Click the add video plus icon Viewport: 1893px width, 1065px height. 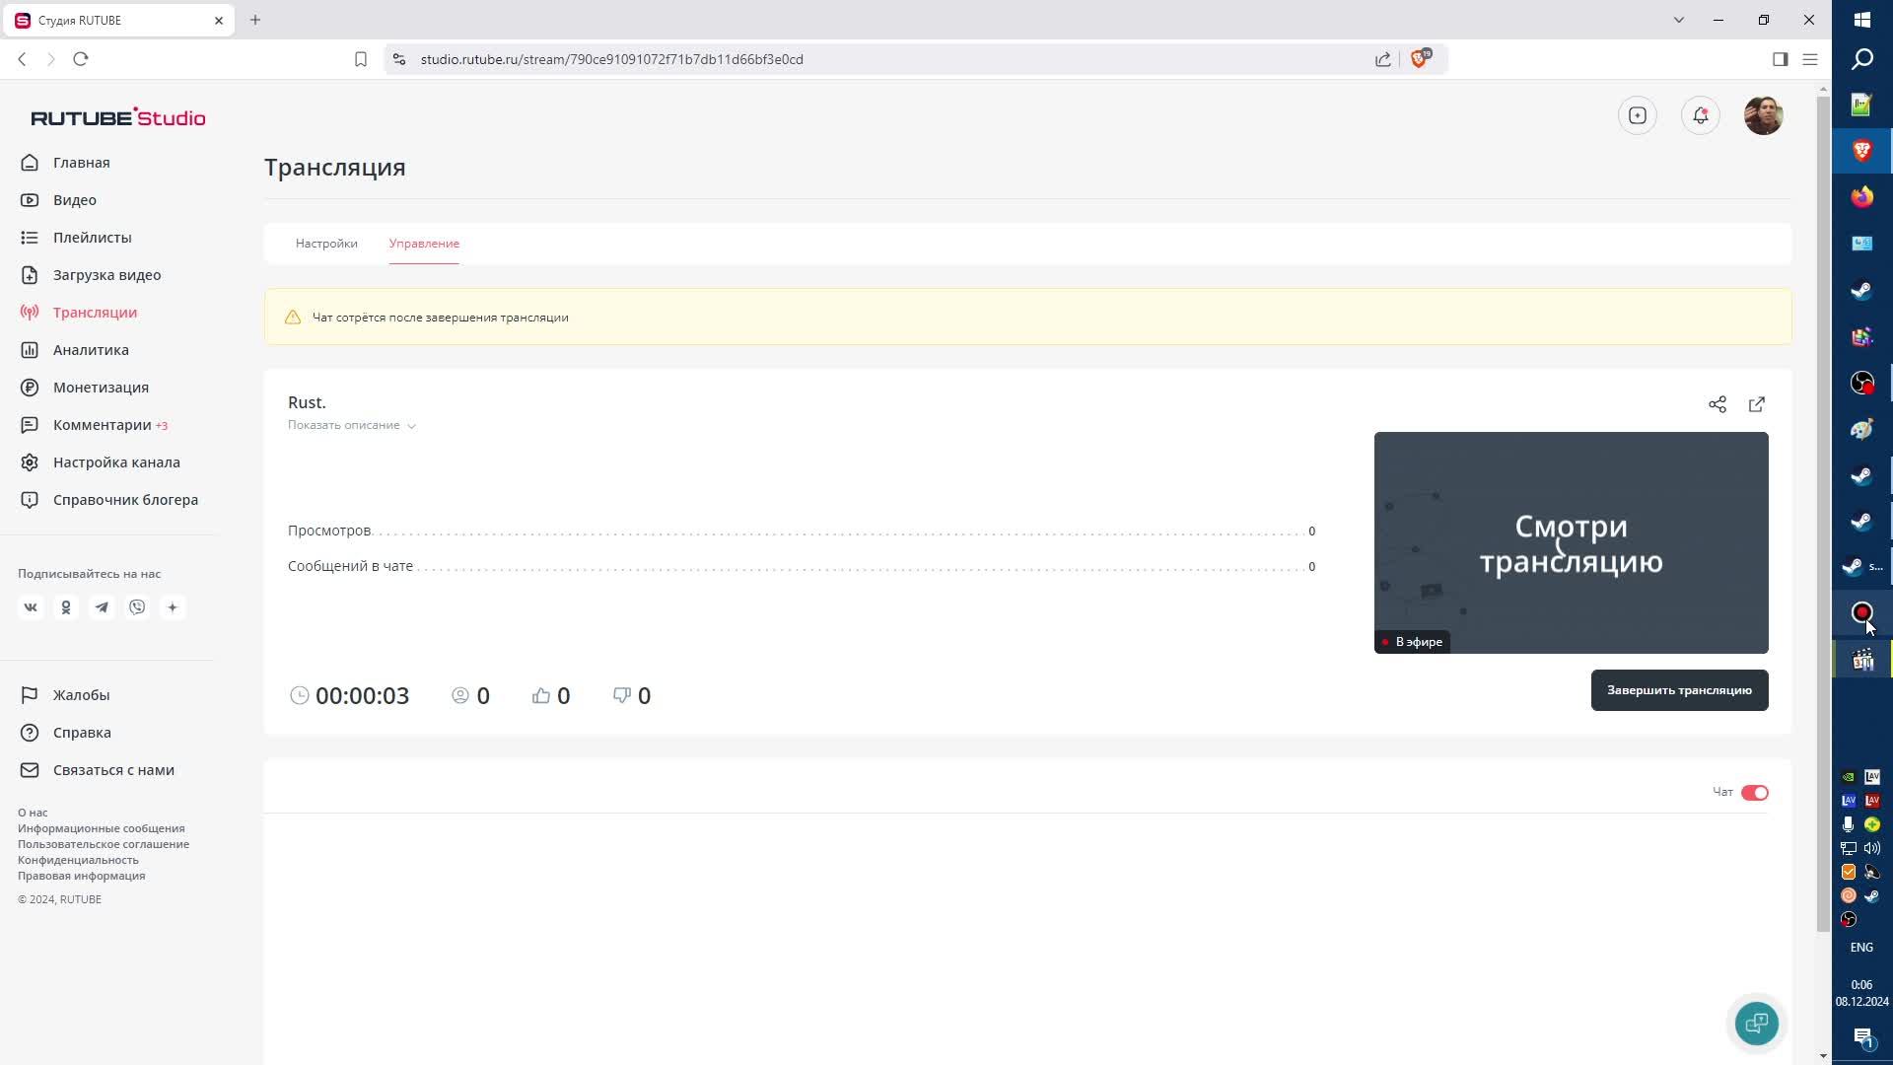[x=1637, y=115]
